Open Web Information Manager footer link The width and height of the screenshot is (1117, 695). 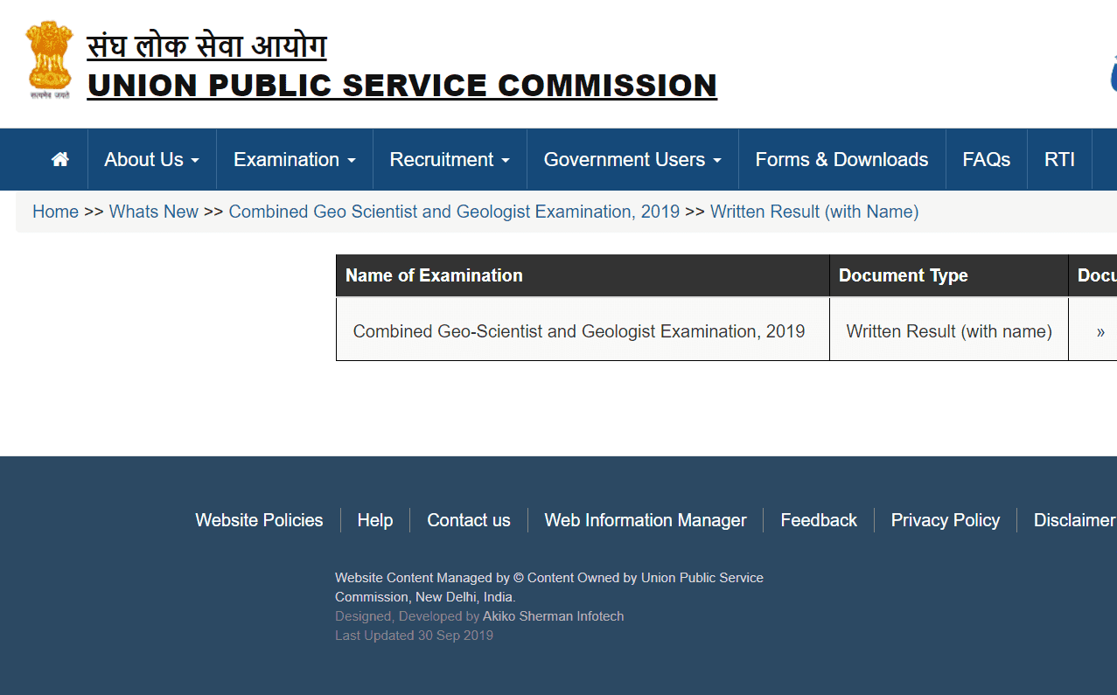tap(646, 520)
